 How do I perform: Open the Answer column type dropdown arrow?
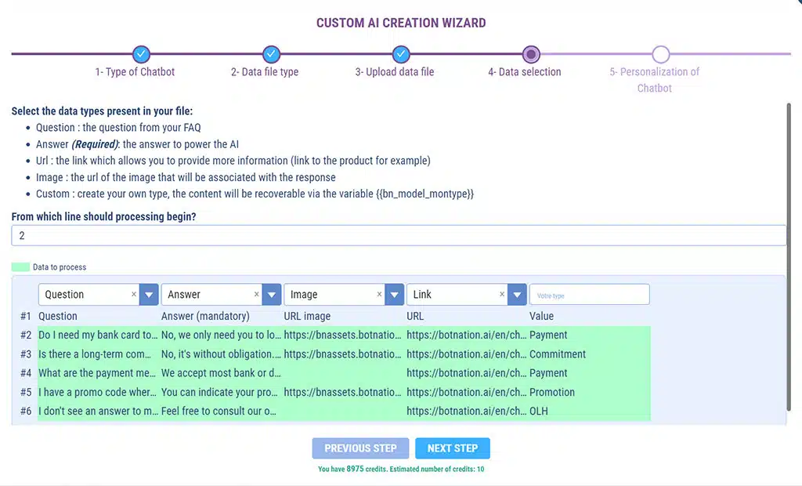pyautogui.click(x=272, y=295)
